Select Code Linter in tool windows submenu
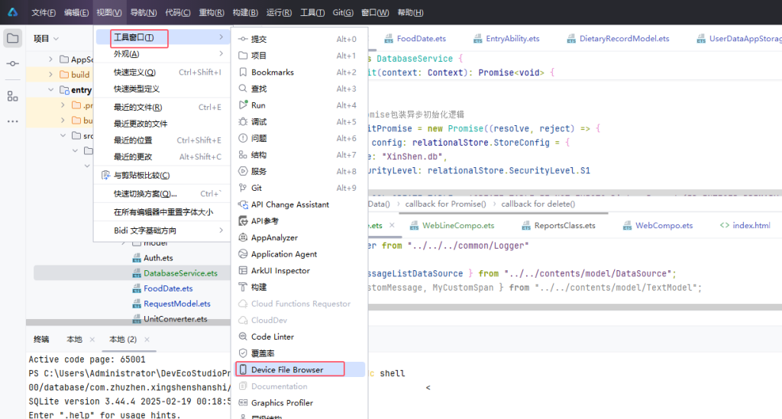782x419 pixels. 272,337
